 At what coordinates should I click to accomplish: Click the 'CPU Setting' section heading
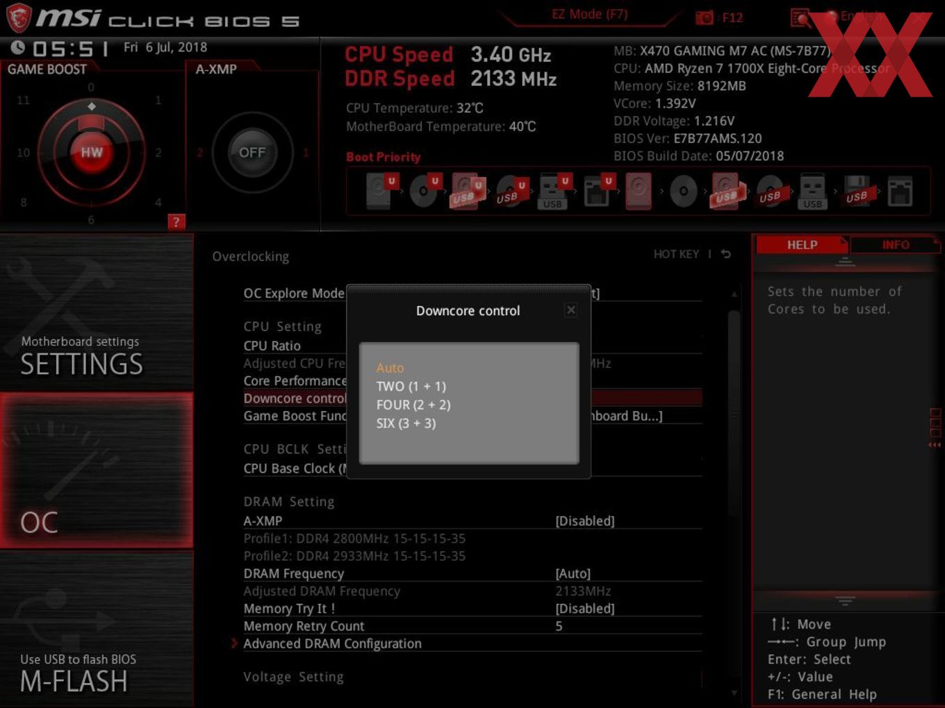tap(282, 327)
